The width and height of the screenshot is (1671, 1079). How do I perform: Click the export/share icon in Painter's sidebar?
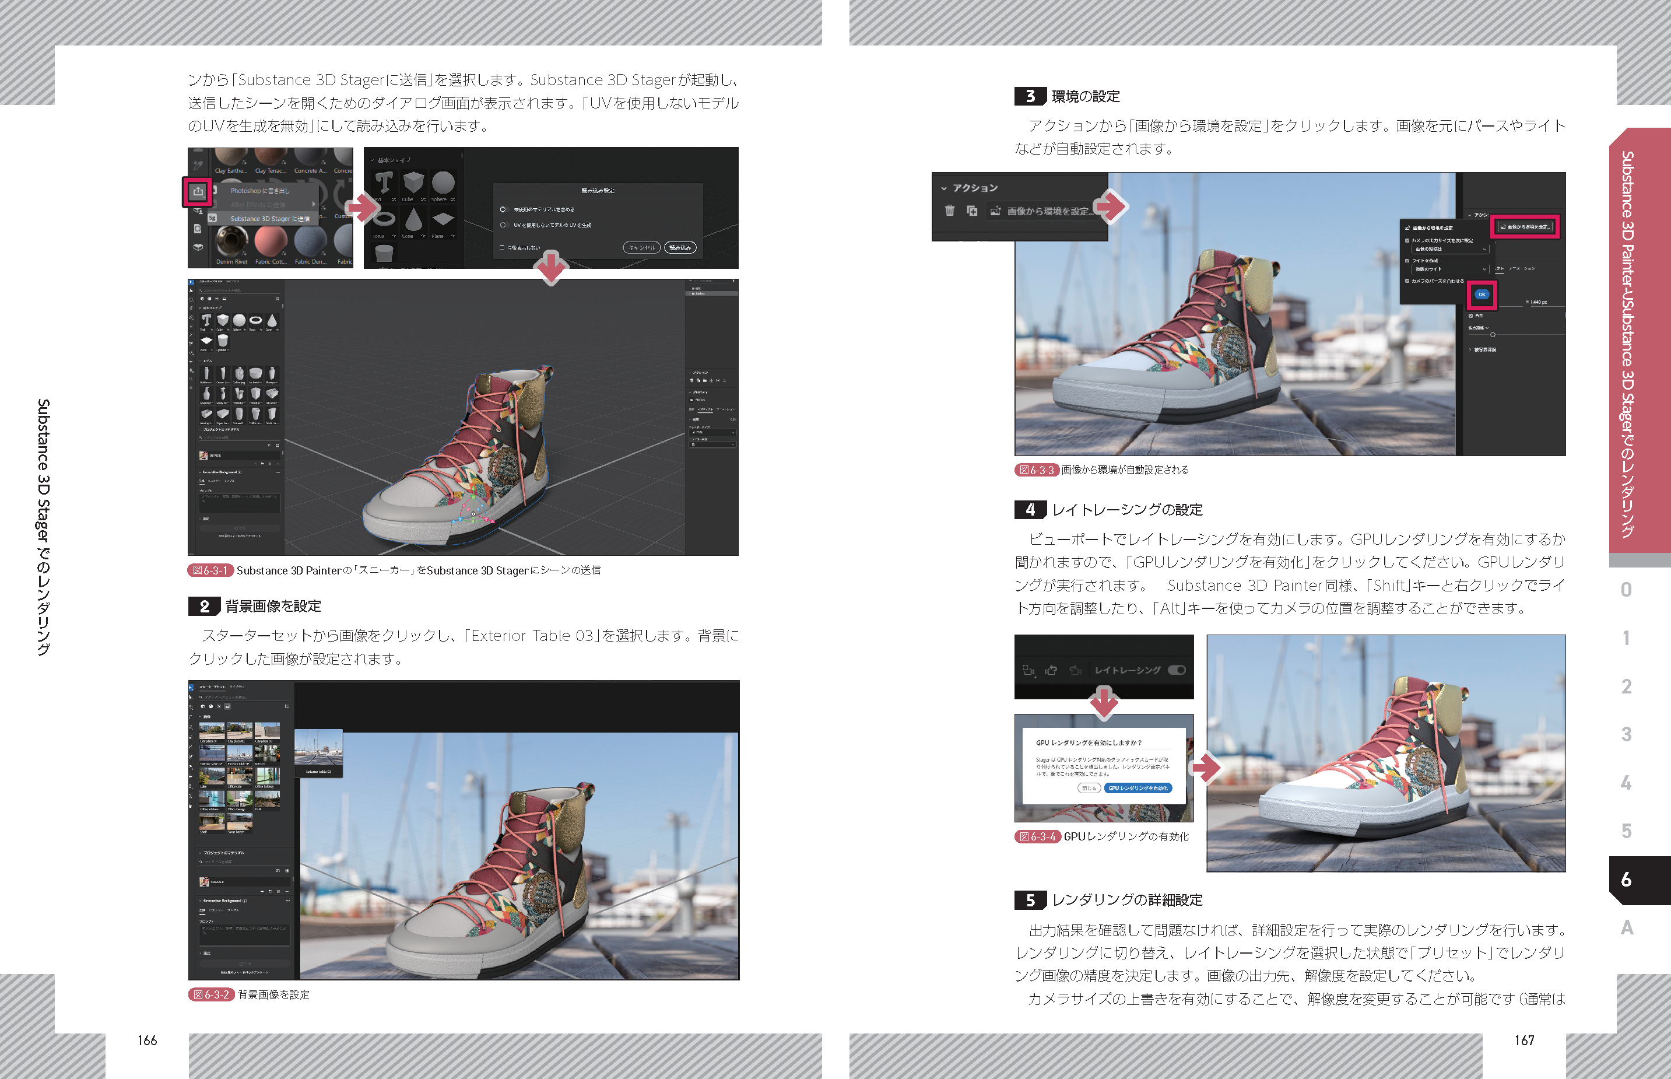pos(198,191)
